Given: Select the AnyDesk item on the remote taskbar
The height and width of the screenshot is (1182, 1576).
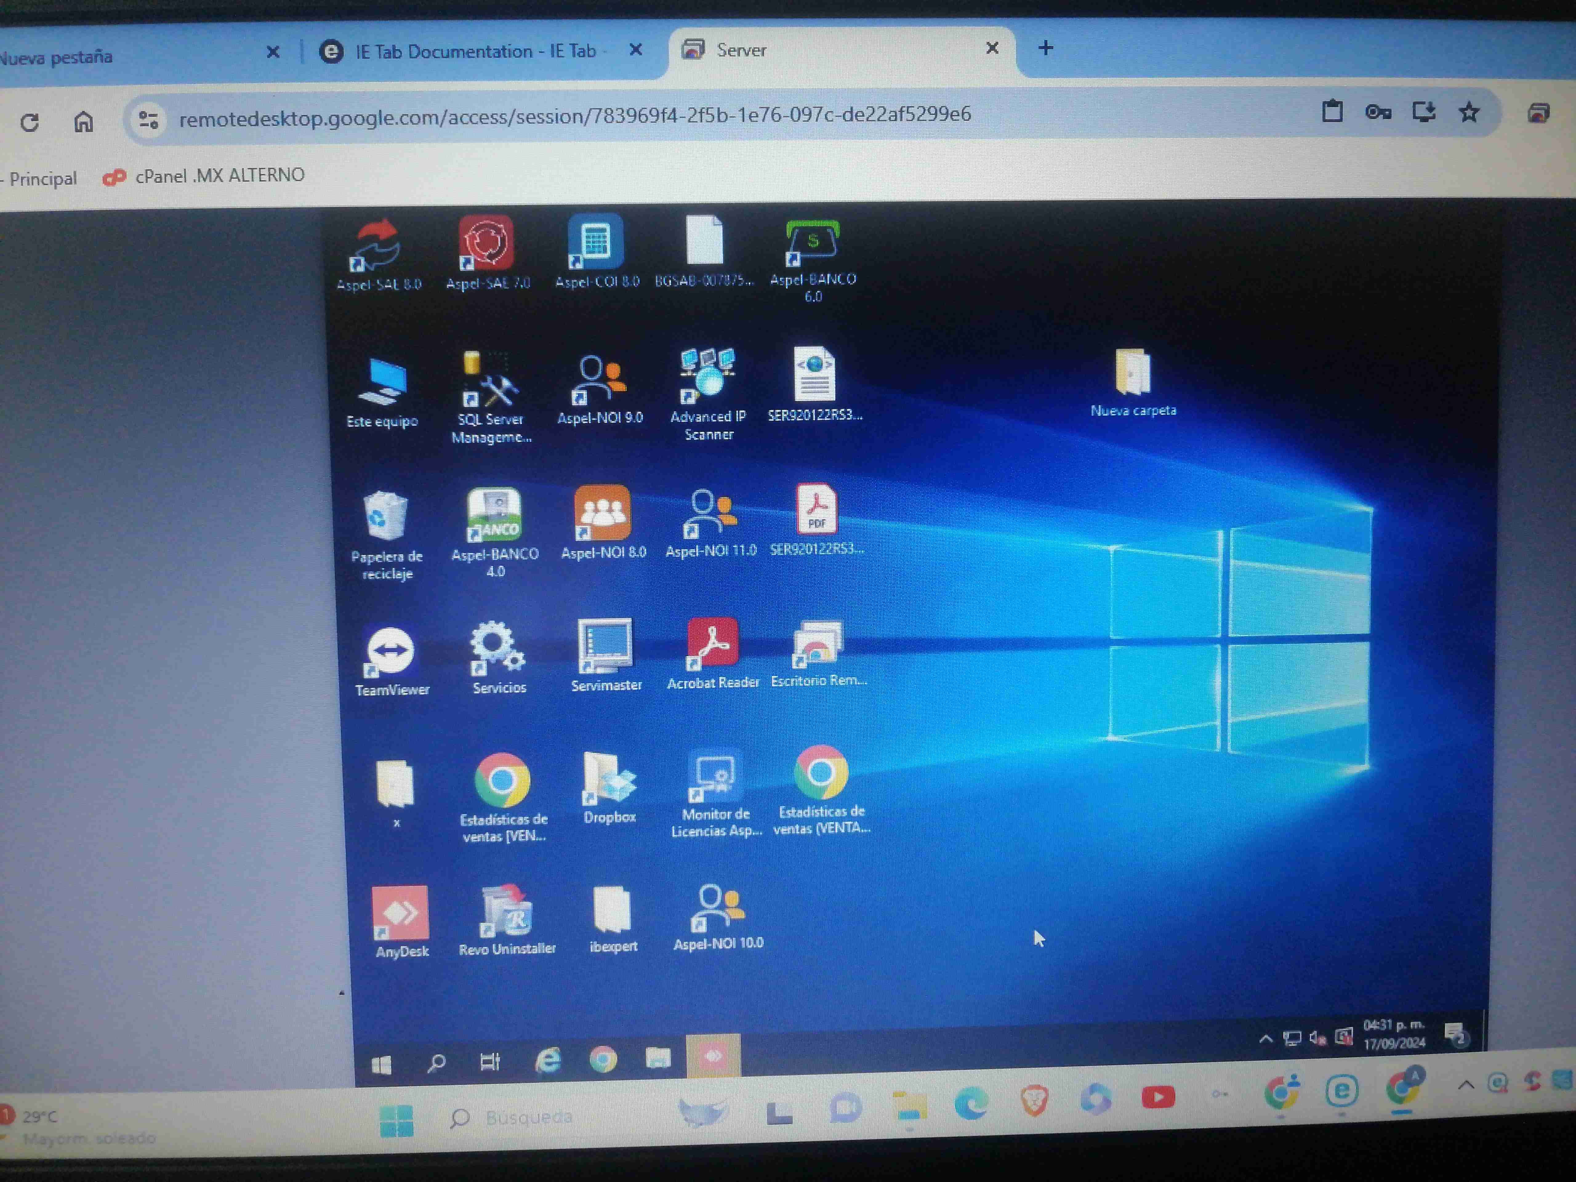Looking at the screenshot, I should tap(713, 1055).
